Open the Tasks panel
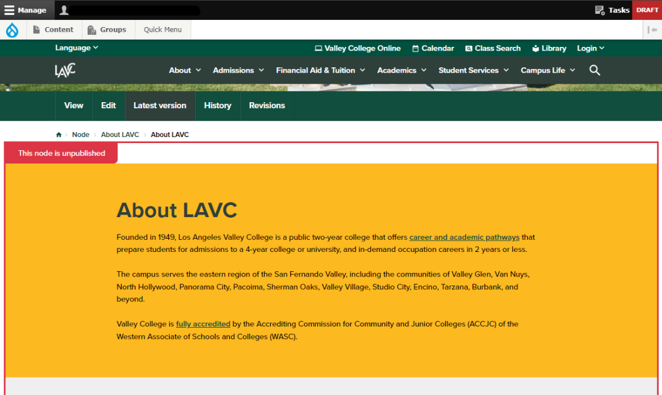 (x=612, y=10)
